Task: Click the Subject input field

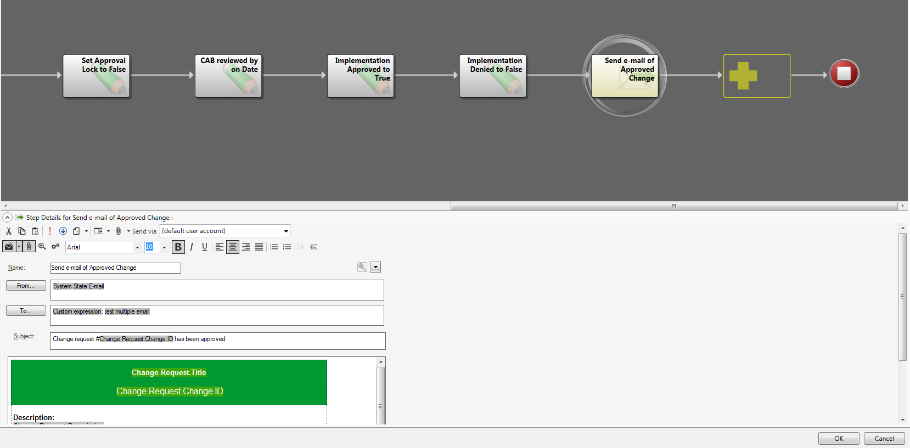Action: click(217, 341)
